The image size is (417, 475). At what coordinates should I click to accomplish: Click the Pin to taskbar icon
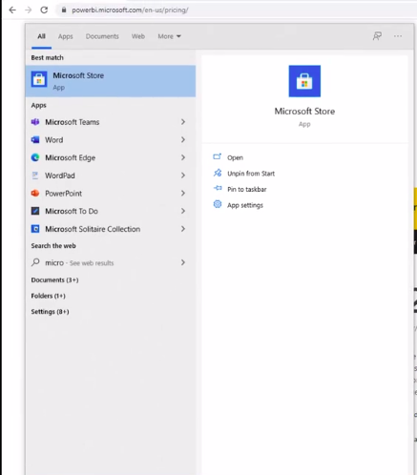(218, 188)
